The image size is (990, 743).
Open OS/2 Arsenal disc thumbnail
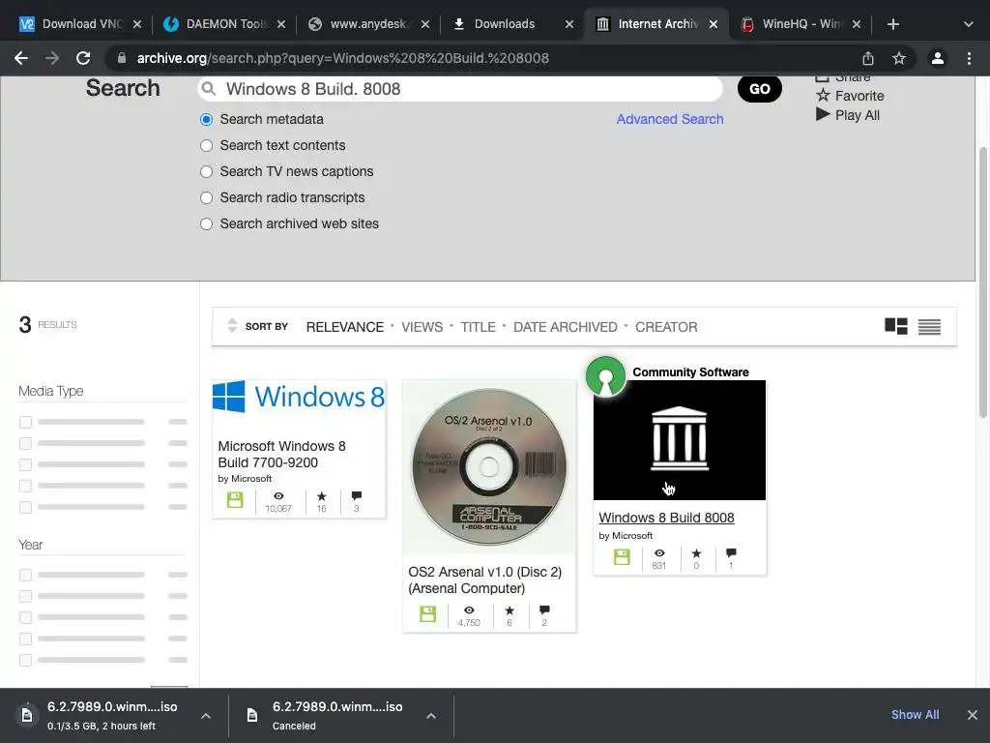point(489,467)
